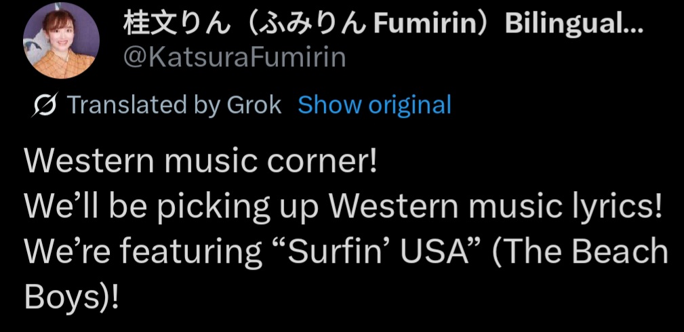Click the Translated by Grok label

click(174, 105)
